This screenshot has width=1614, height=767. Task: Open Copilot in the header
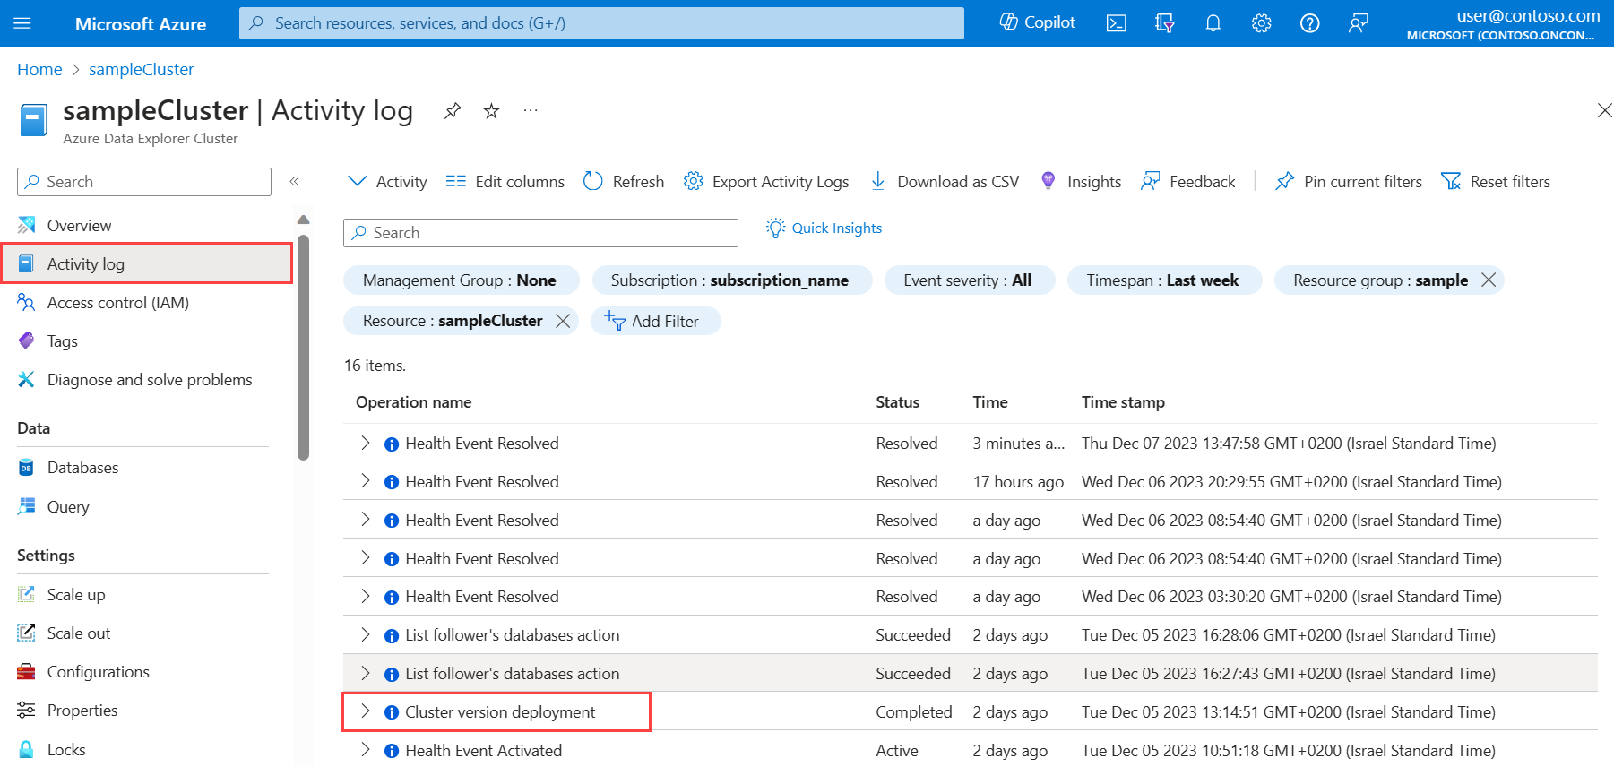[1037, 23]
